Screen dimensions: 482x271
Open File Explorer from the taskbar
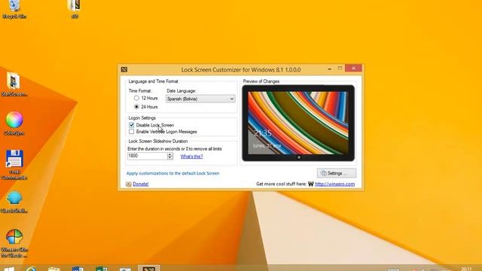[54, 269]
